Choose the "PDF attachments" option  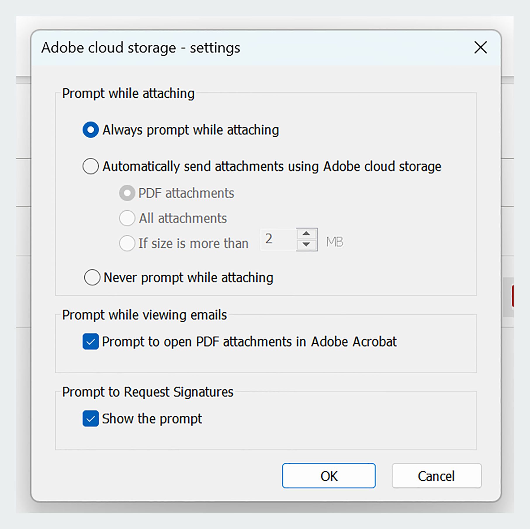click(x=127, y=192)
